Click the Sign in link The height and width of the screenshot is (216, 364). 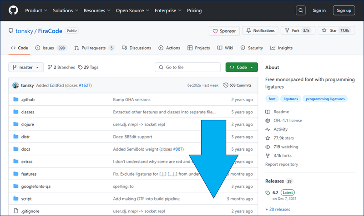point(319,10)
